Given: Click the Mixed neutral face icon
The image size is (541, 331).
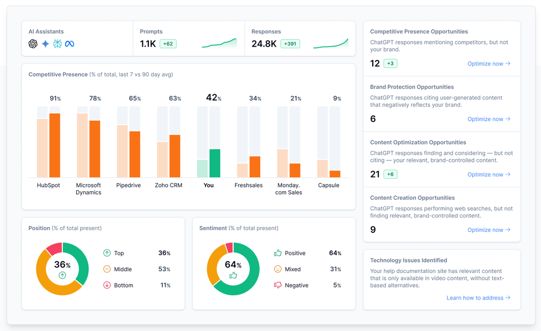Looking at the screenshot, I should pos(278,269).
